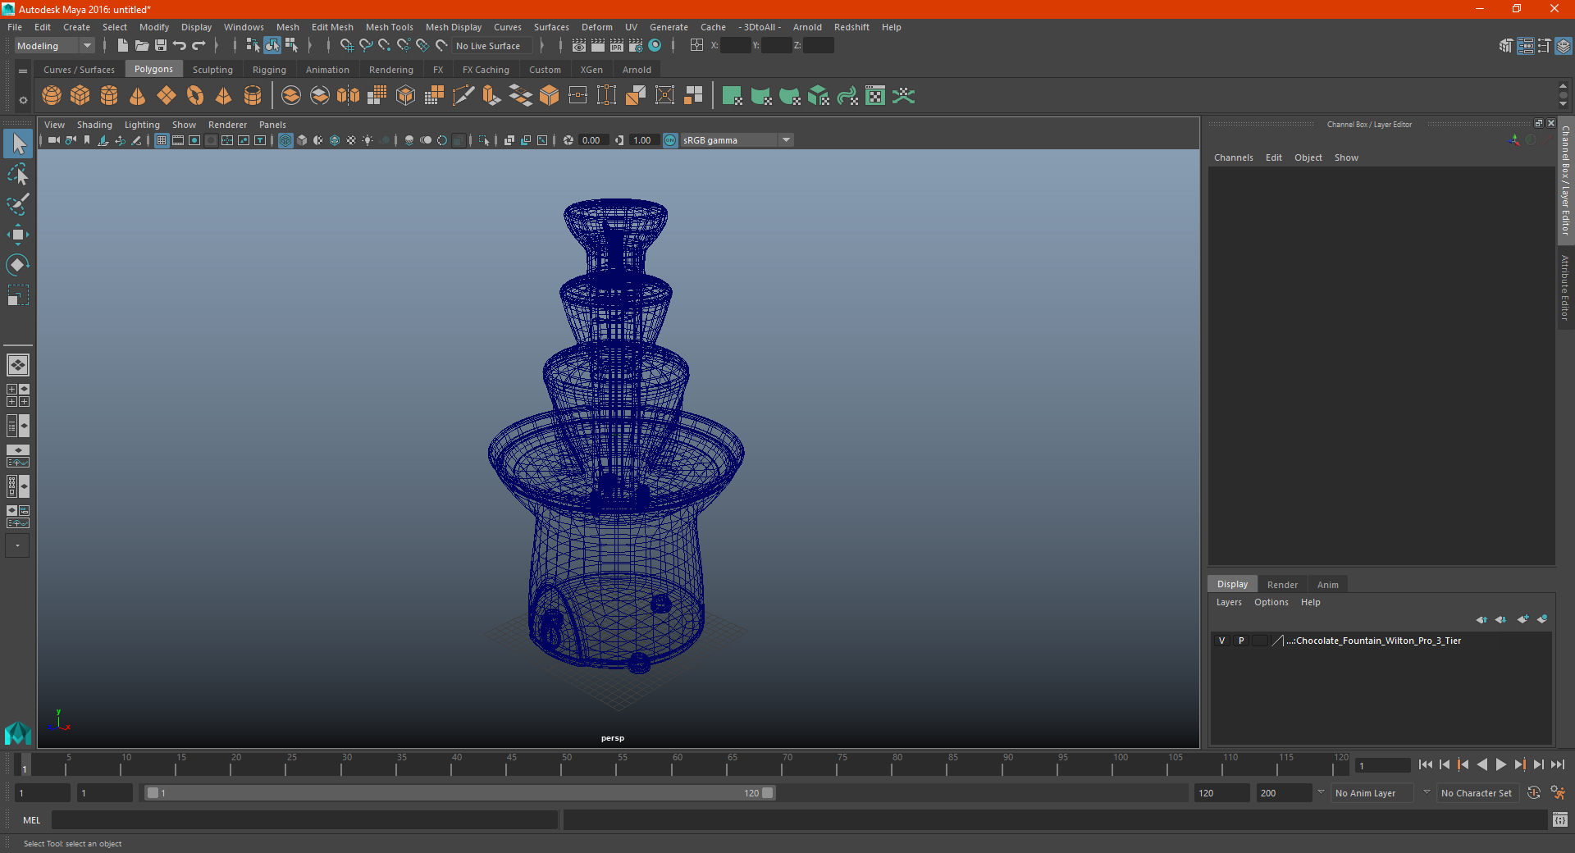Viewport: 1575px width, 853px height.
Task: Expand the shelf options gear menu
Action: click(23, 100)
